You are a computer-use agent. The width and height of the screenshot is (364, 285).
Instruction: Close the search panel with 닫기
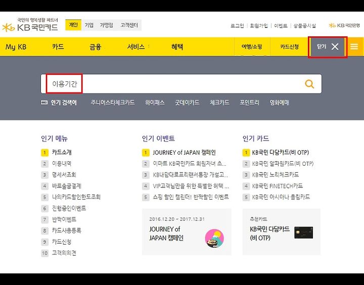pyautogui.click(x=328, y=46)
